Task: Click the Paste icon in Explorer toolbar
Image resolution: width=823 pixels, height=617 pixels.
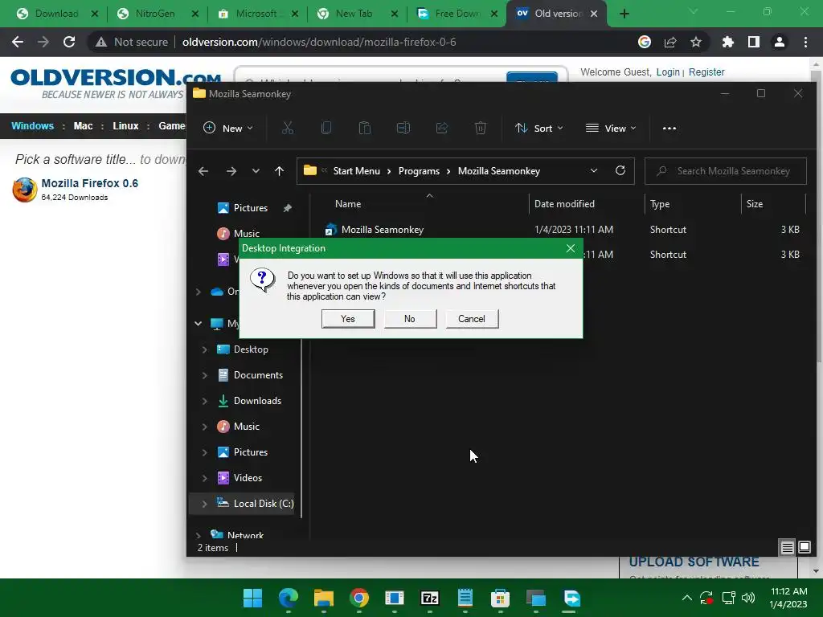Action: [365, 128]
